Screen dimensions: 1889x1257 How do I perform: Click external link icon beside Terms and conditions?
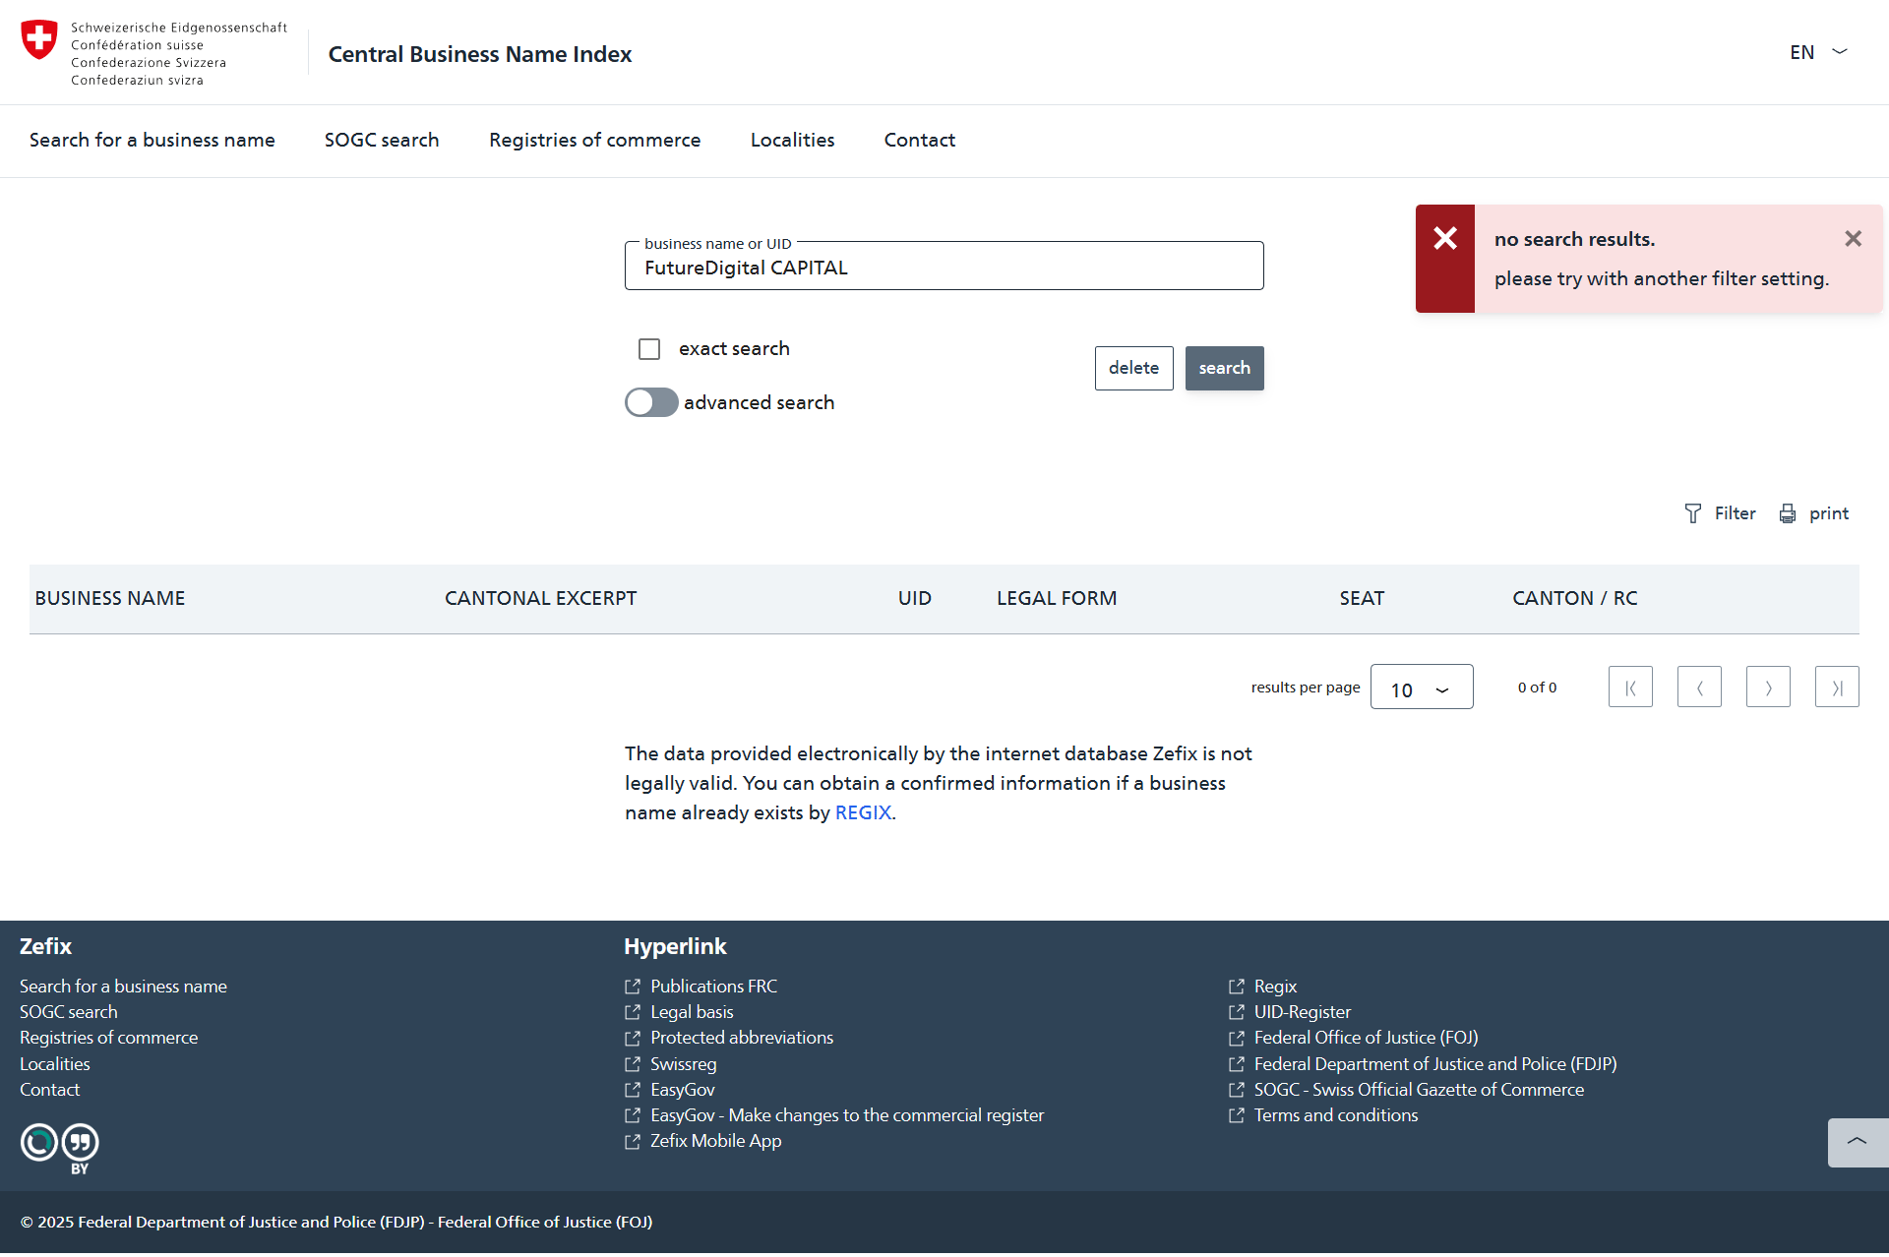(x=1237, y=1115)
